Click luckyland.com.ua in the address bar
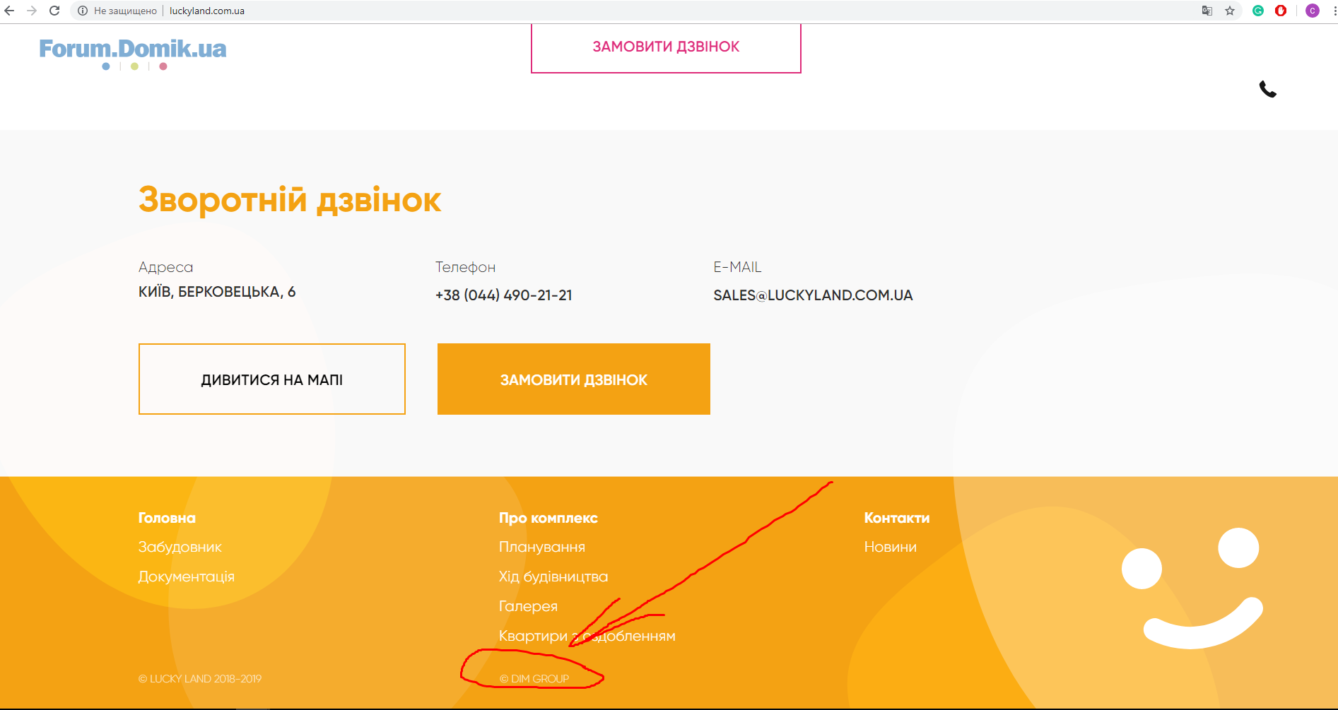This screenshot has width=1338, height=710. click(207, 11)
